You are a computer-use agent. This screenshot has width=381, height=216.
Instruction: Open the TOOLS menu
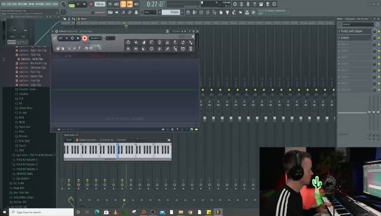pyautogui.click(x=48, y=4)
